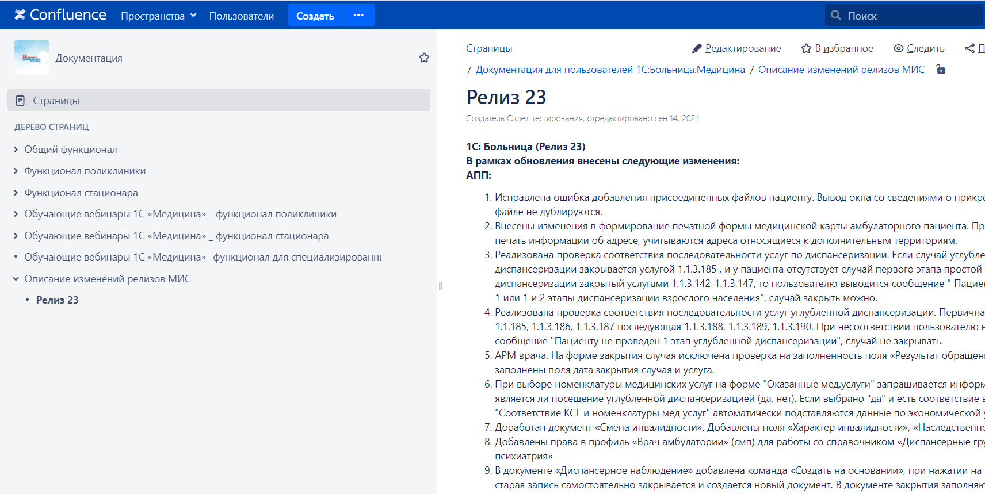Open the Документация space thumbnail

[x=32, y=58]
